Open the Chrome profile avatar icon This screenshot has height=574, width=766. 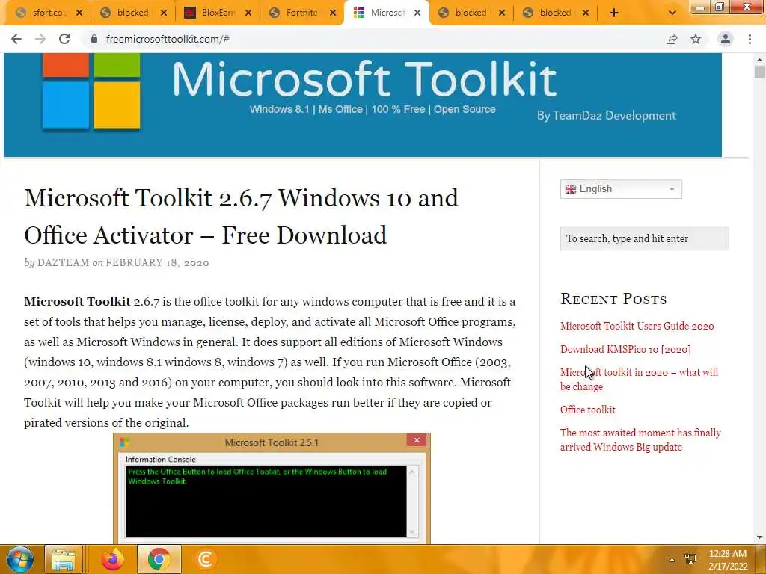coord(726,39)
